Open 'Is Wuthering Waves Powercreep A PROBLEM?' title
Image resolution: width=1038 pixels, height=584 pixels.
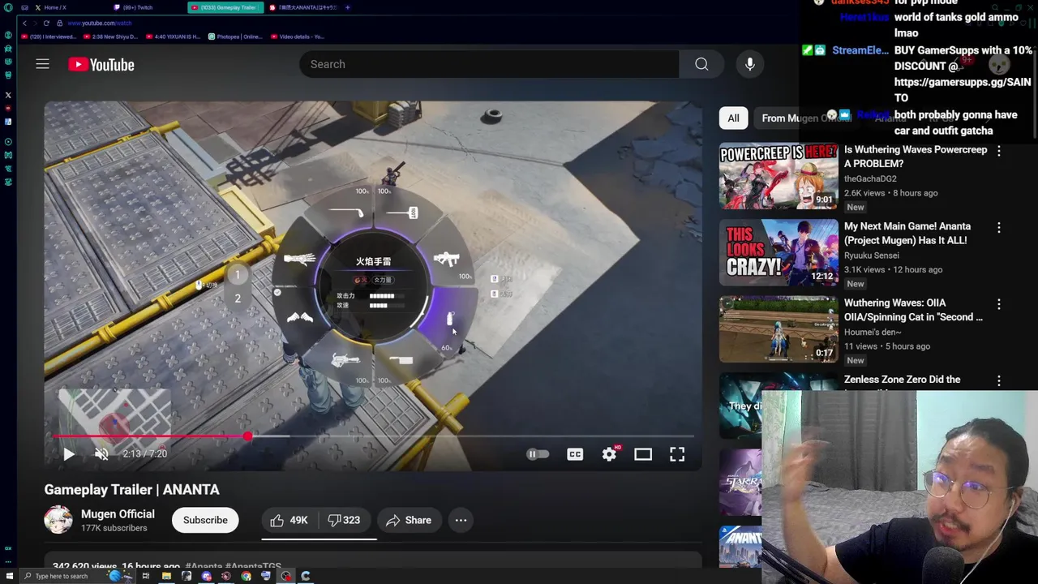click(916, 157)
